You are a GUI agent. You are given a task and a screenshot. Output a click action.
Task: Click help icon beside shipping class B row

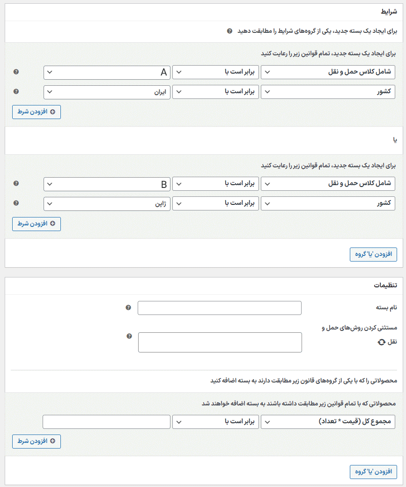[x=16, y=183]
